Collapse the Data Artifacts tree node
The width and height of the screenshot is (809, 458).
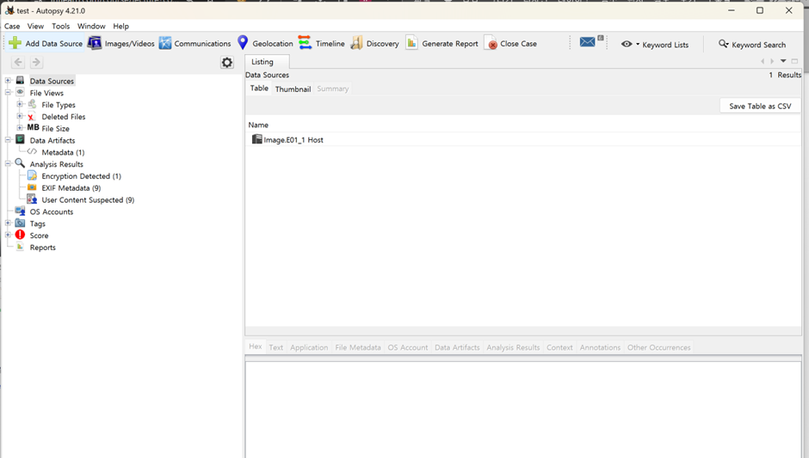(9, 140)
